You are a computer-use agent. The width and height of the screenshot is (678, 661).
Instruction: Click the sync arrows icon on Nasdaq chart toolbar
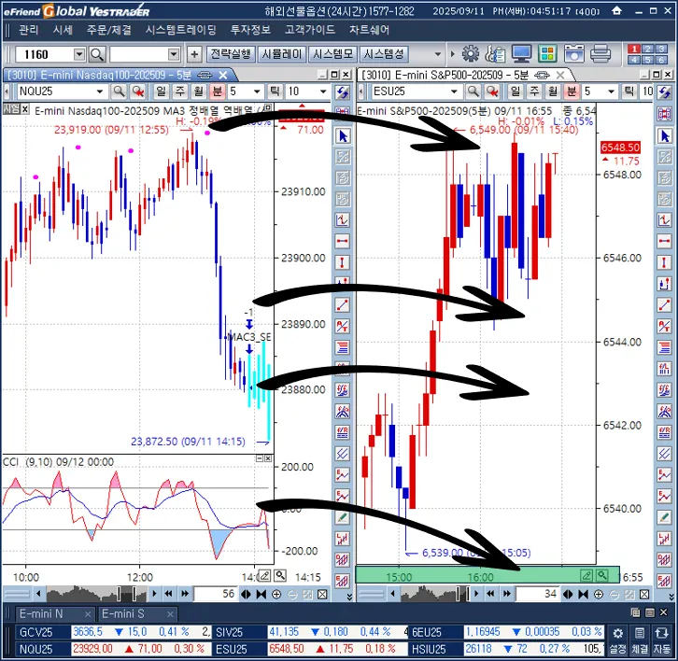[x=343, y=91]
